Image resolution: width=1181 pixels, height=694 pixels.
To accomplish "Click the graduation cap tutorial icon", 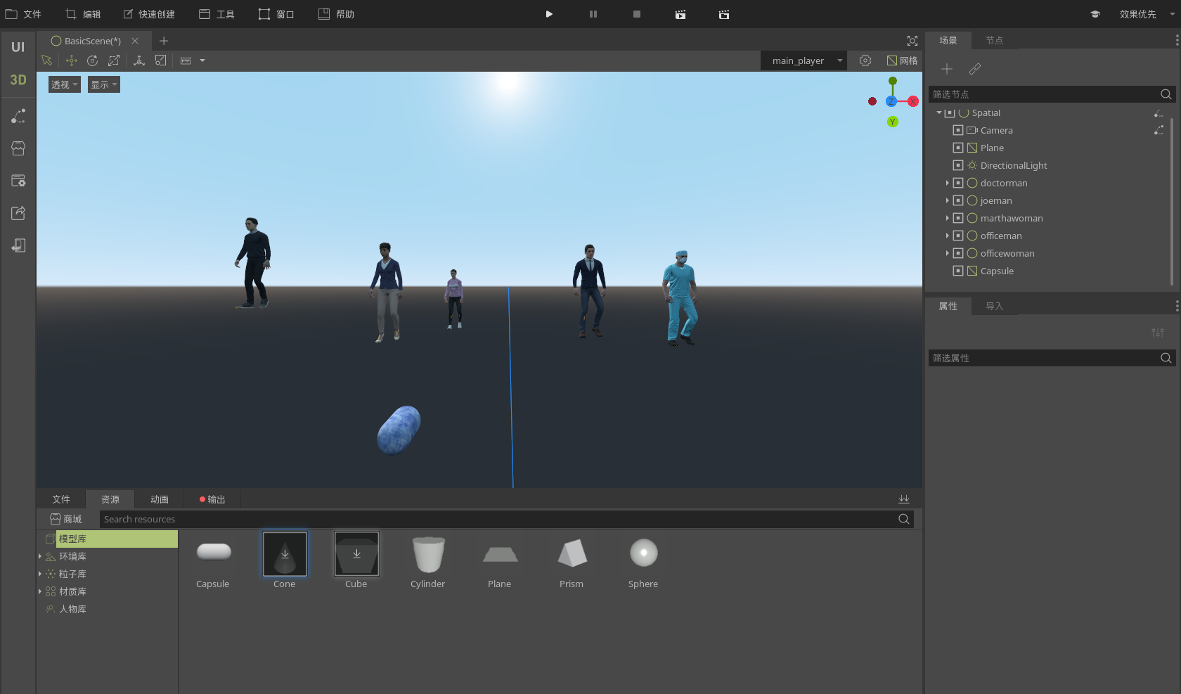I will coord(1095,14).
